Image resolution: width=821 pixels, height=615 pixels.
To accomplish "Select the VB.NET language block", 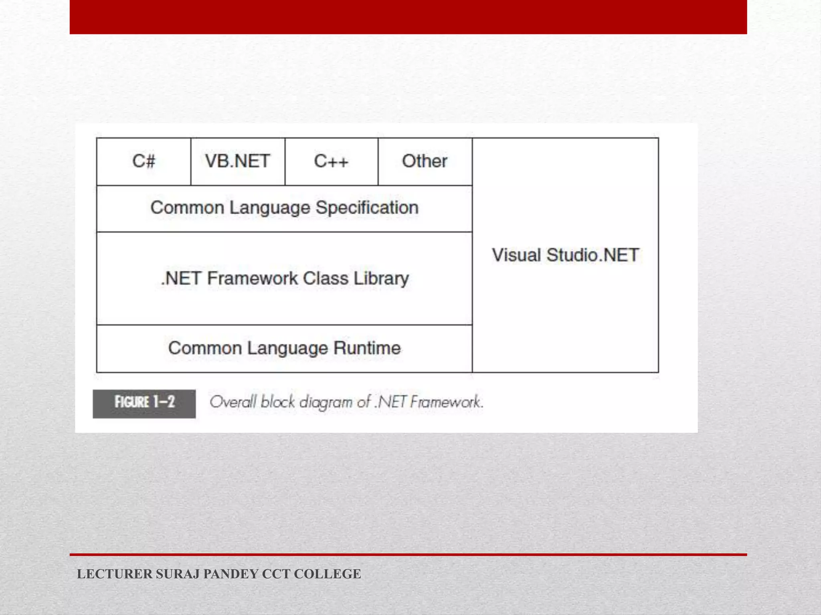I will [238, 161].
